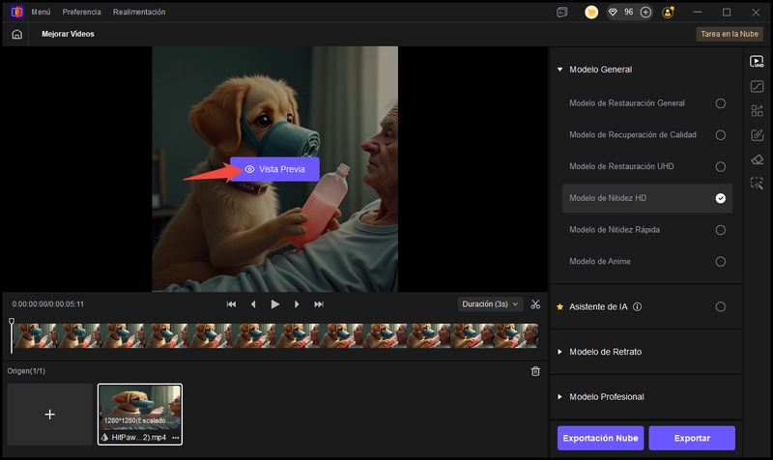Click the plus icon beside credits count
Image resolution: width=773 pixels, height=460 pixels.
(645, 12)
